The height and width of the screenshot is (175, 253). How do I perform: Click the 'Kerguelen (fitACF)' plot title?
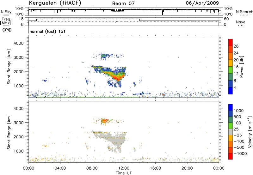(x=55, y=3)
